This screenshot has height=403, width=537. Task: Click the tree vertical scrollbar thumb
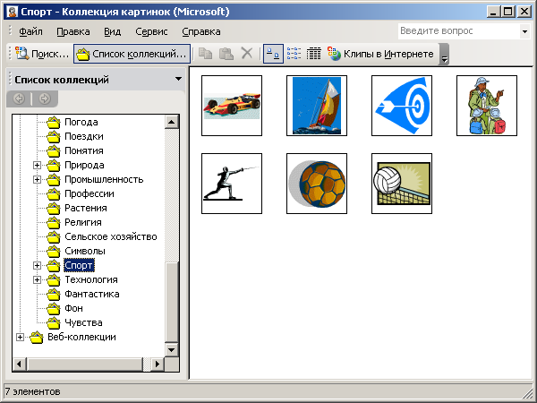click(172, 303)
